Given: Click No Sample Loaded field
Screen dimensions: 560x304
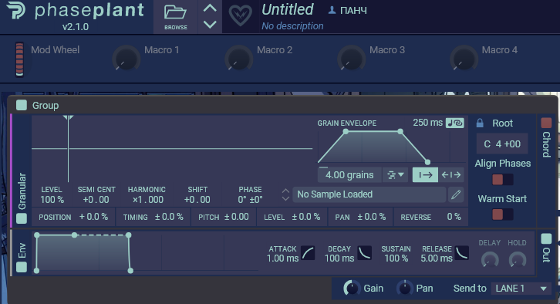Looking at the screenshot, I should coord(369,194).
